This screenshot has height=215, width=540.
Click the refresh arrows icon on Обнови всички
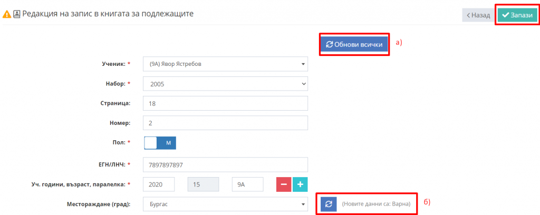pos(330,44)
